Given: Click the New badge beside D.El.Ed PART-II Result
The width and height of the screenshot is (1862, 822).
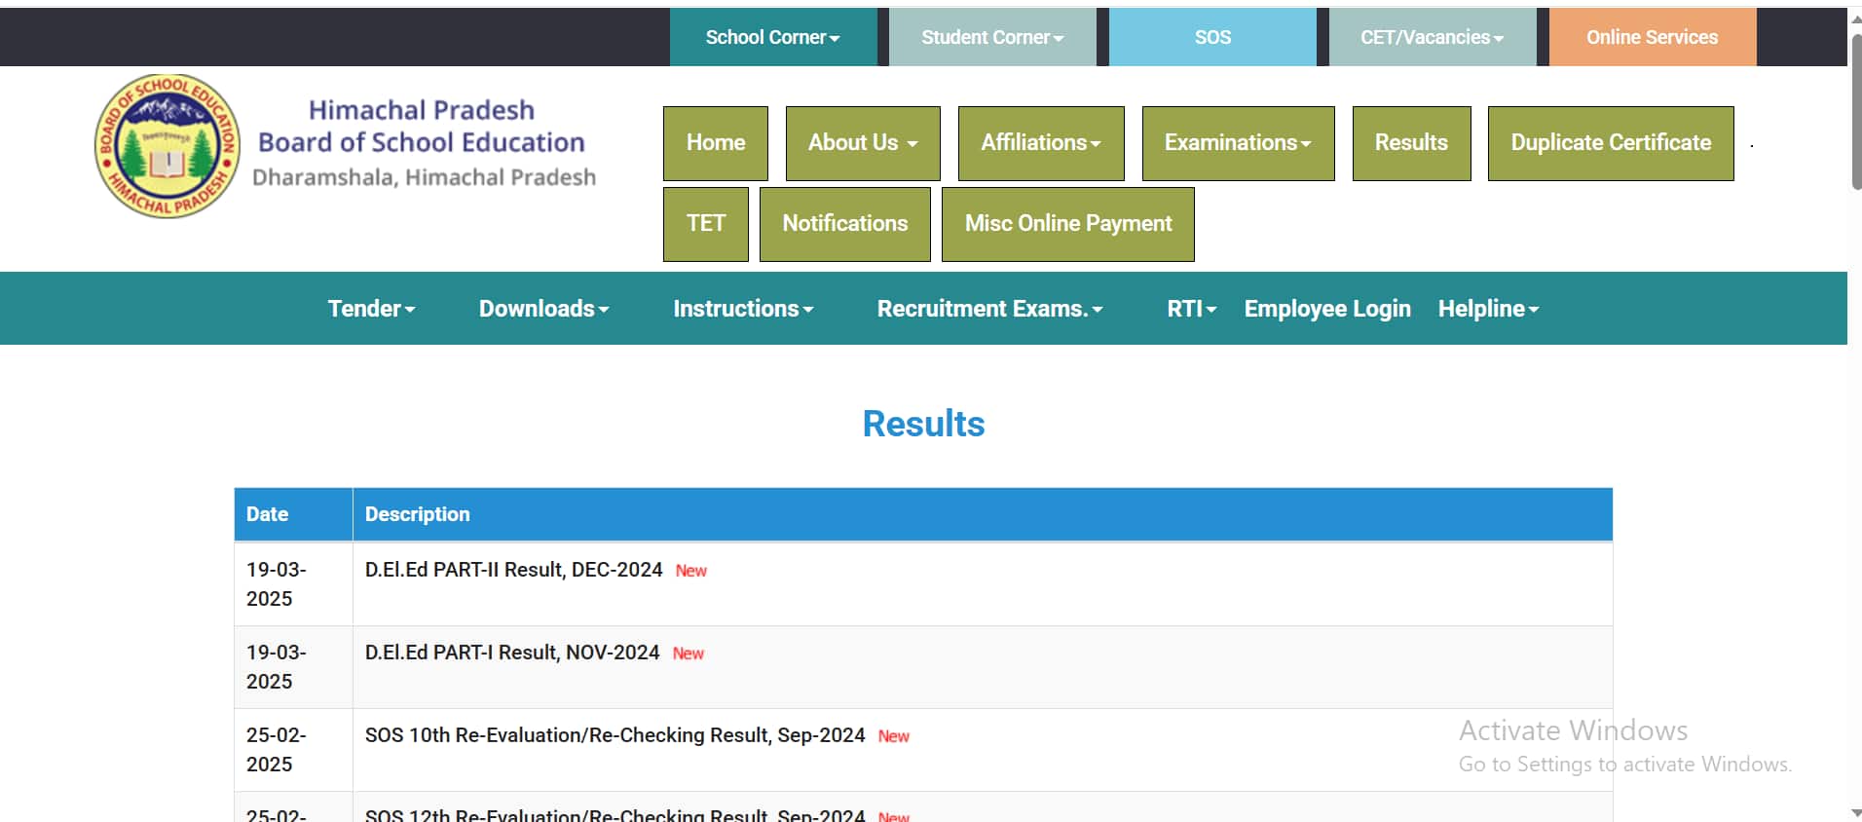Looking at the screenshot, I should [x=691, y=571].
